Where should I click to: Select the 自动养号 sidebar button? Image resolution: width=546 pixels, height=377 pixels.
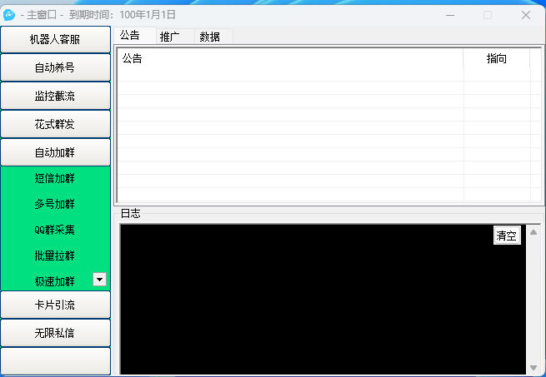click(x=55, y=67)
